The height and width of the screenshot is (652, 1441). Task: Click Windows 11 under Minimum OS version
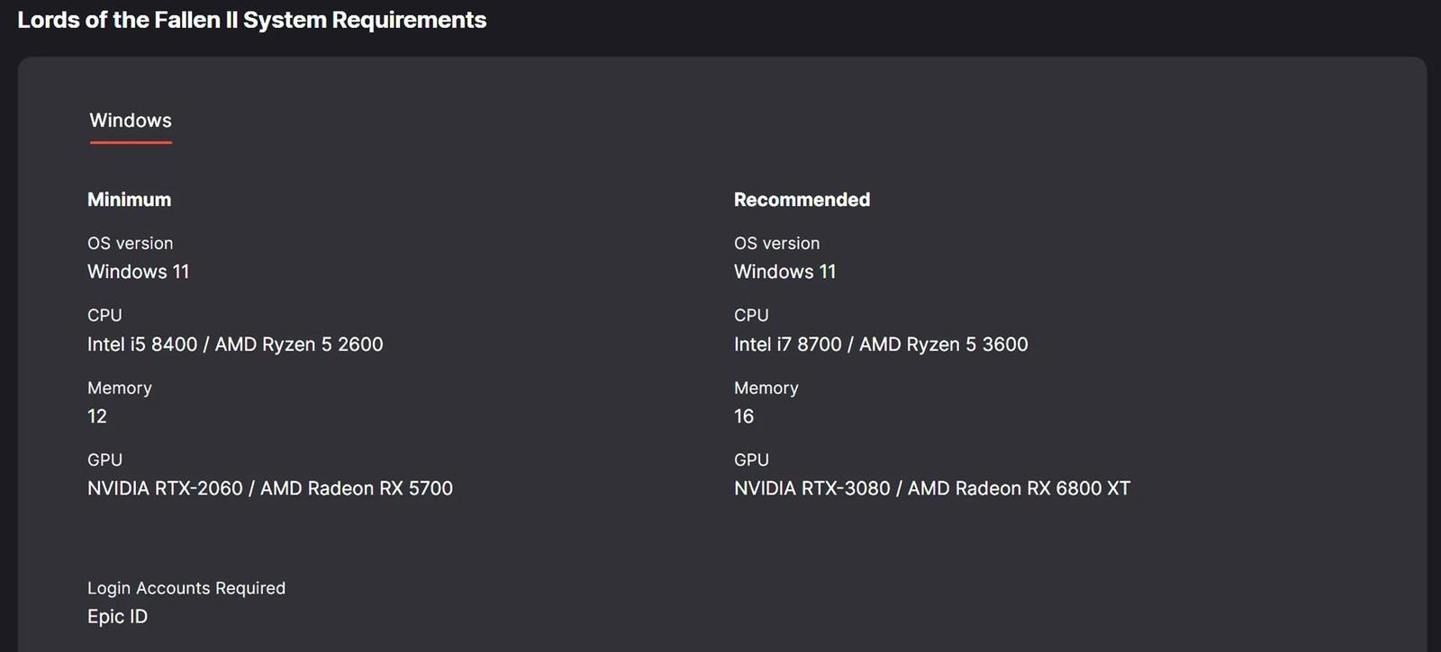(x=139, y=272)
